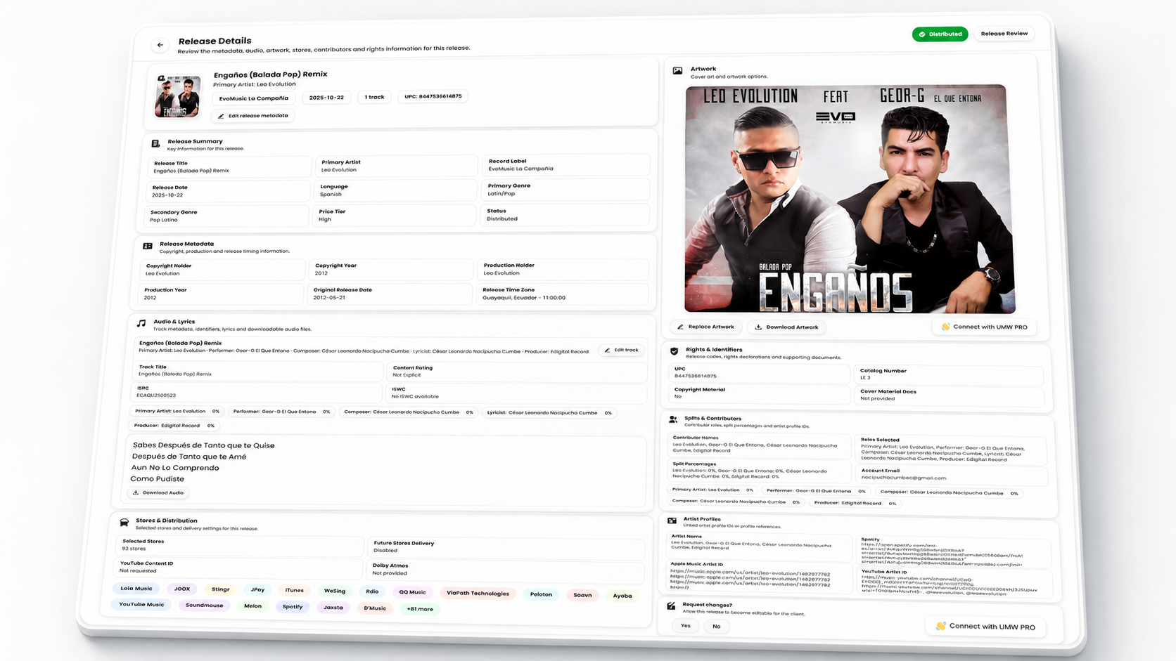
Task: Click the JOOX store tag
Action: (x=182, y=589)
